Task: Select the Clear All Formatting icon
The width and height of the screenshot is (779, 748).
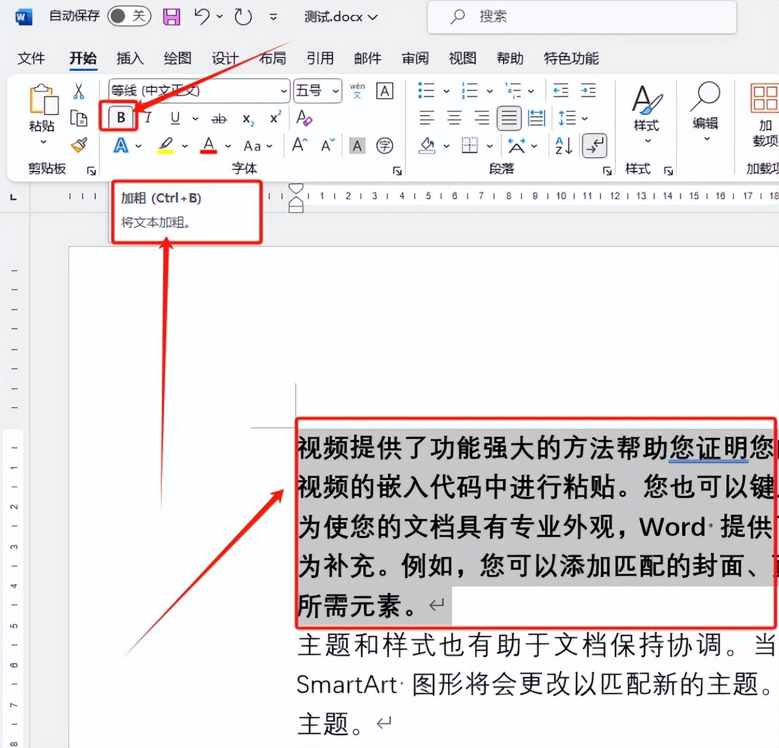Action: click(x=305, y=119)
